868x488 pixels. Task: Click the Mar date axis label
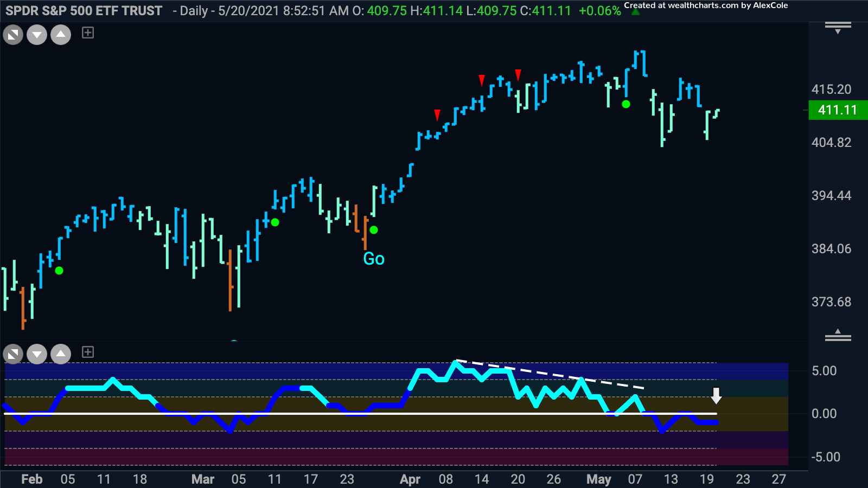[203, 479]
